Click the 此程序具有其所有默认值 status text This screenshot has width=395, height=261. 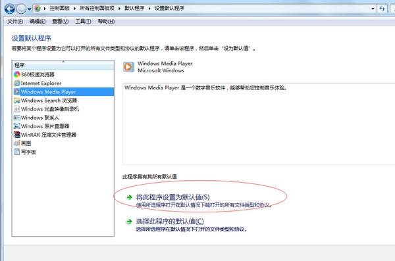(149, 177)
